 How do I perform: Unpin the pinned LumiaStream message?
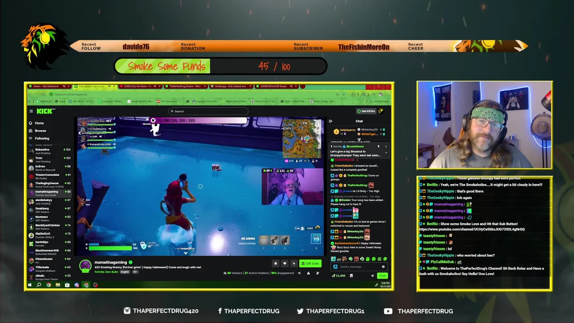point(378,146)
